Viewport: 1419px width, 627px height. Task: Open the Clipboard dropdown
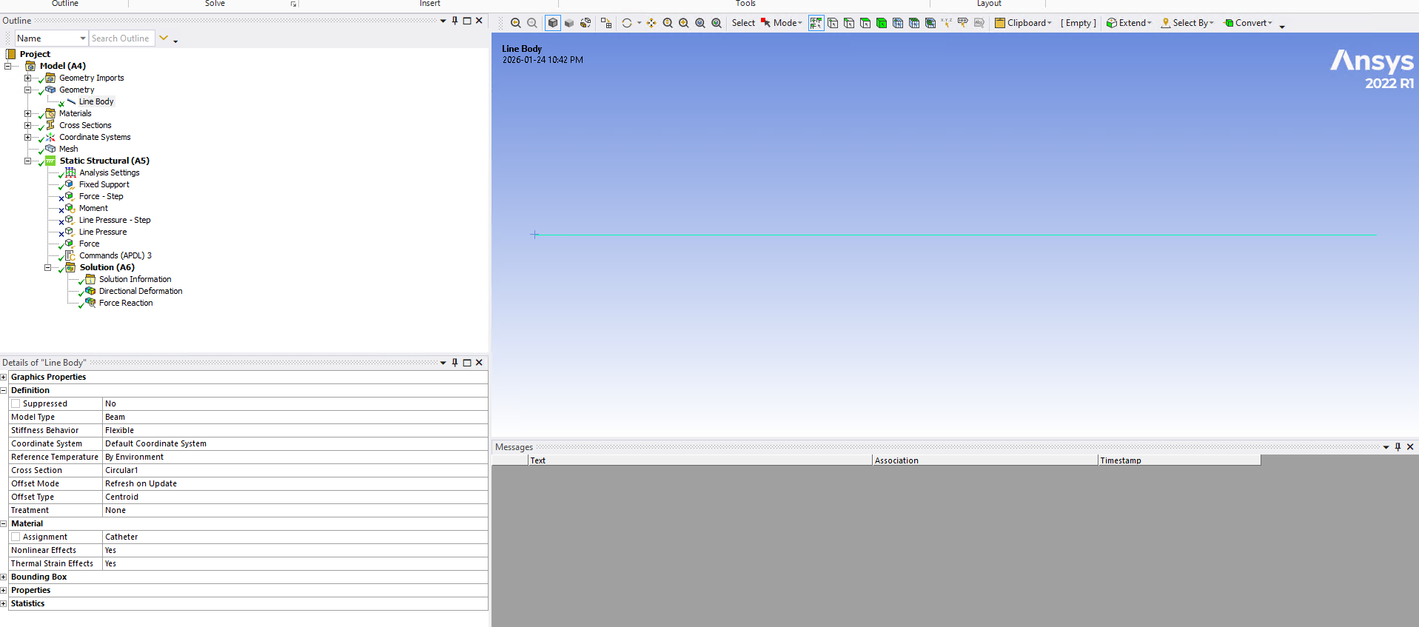tap(1023, 23)
